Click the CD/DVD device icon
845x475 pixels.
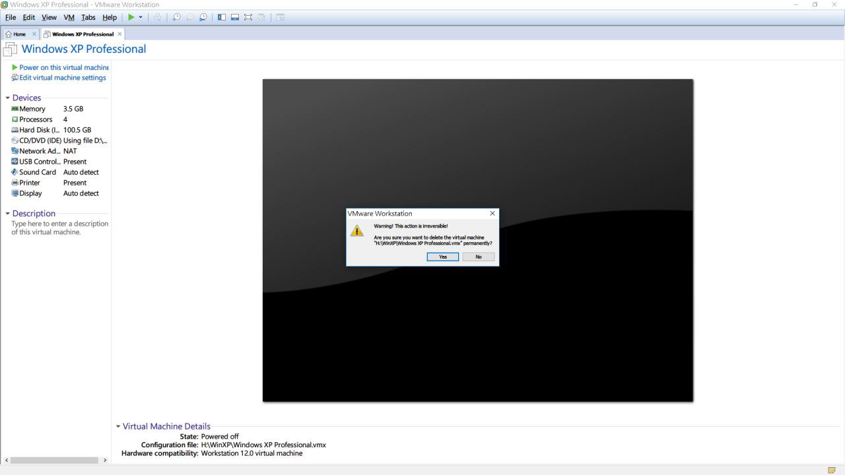tap(15, 141)
